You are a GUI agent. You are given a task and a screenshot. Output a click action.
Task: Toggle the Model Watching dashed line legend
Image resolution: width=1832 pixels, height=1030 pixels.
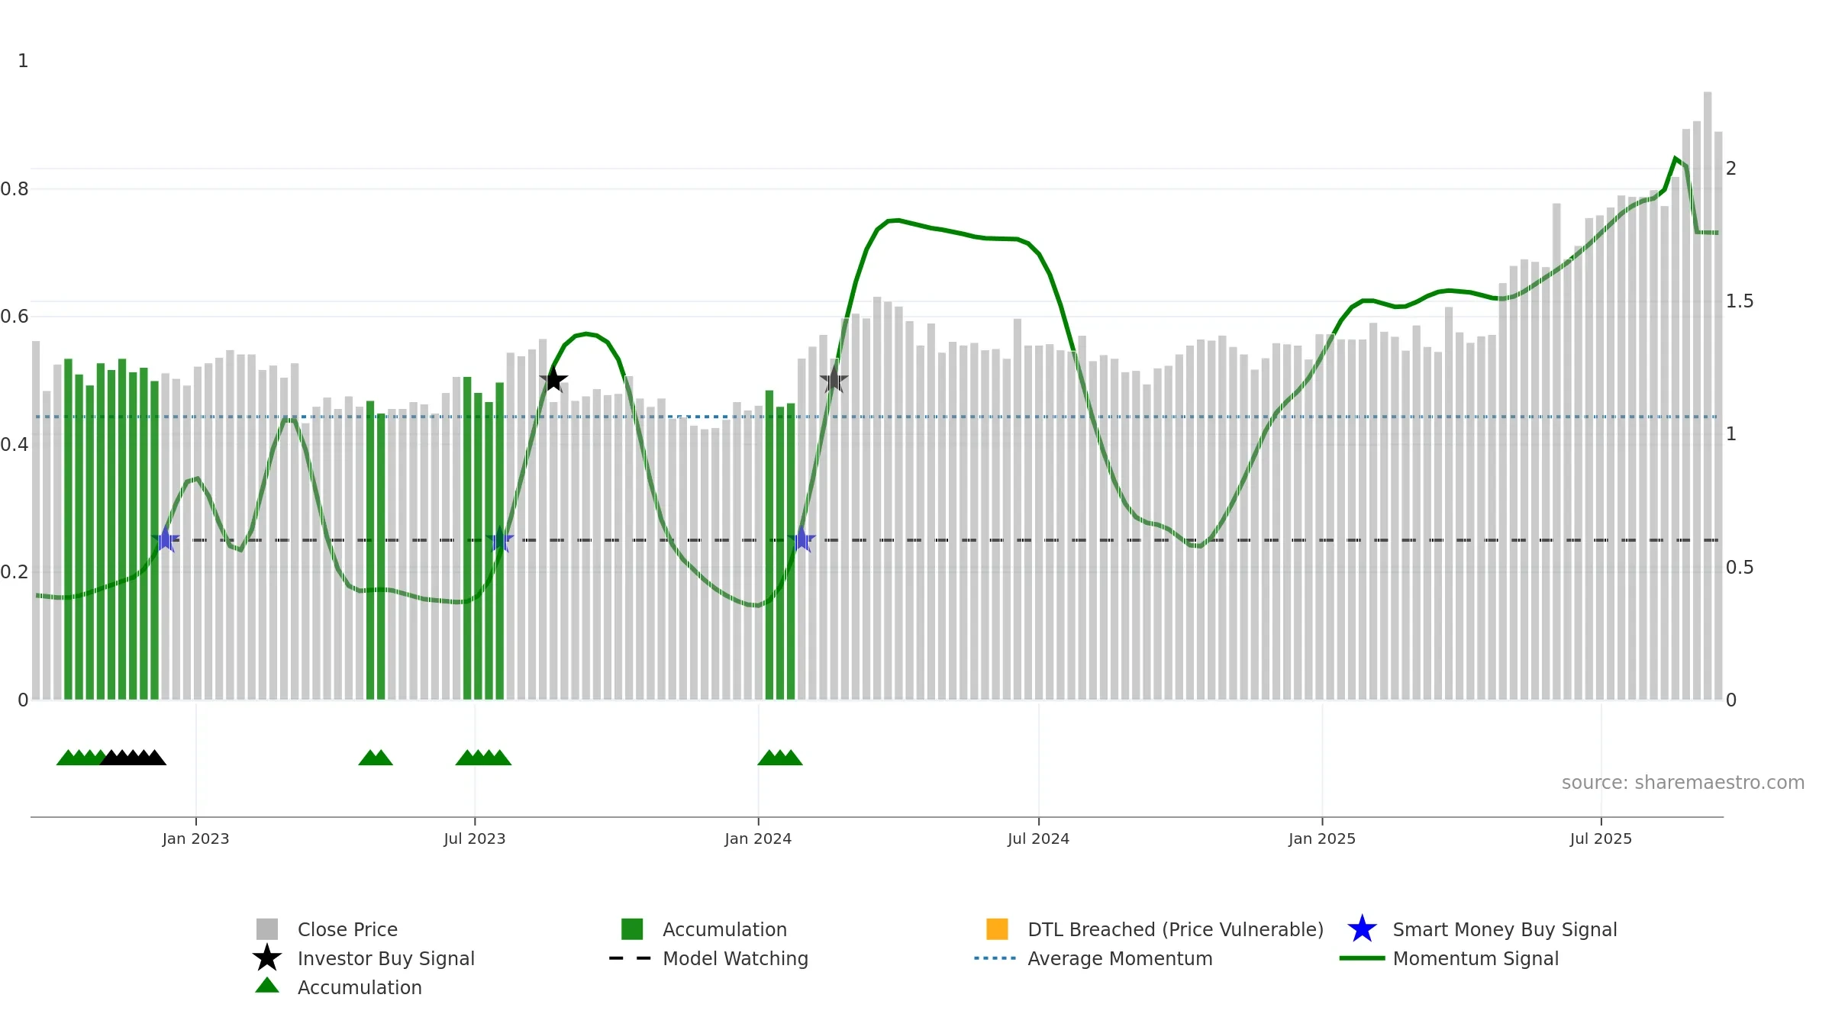(x=708, y=958)
